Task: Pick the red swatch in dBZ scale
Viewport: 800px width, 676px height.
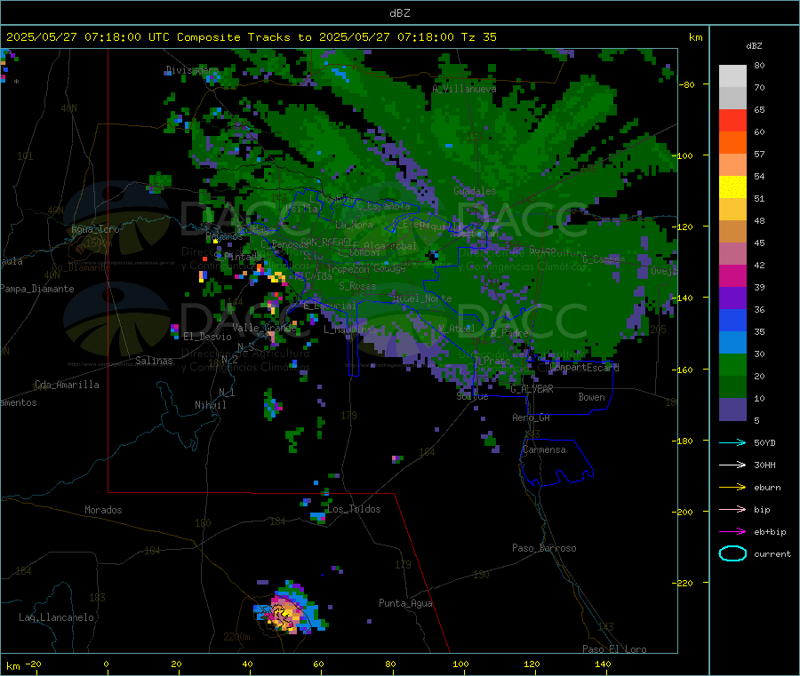Action: pos(732,120)
